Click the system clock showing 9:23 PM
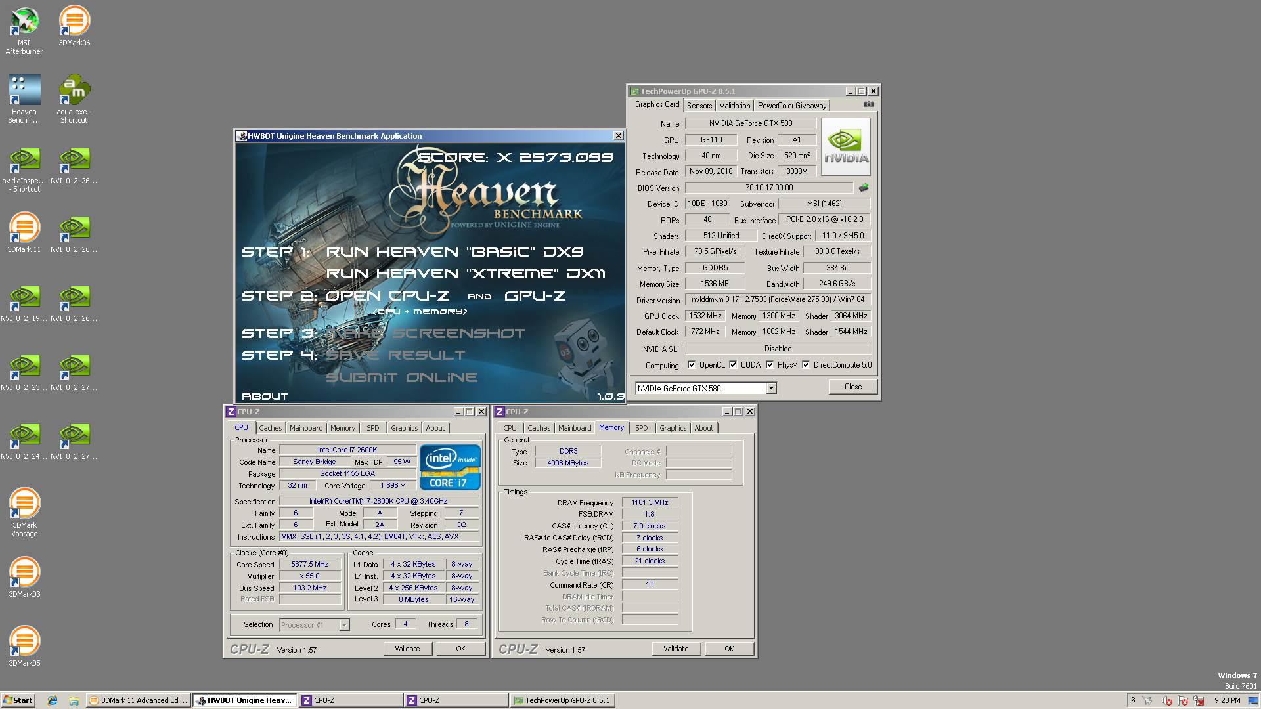Viewport: 1261px width, 709px height. [x=1227, y=700]
